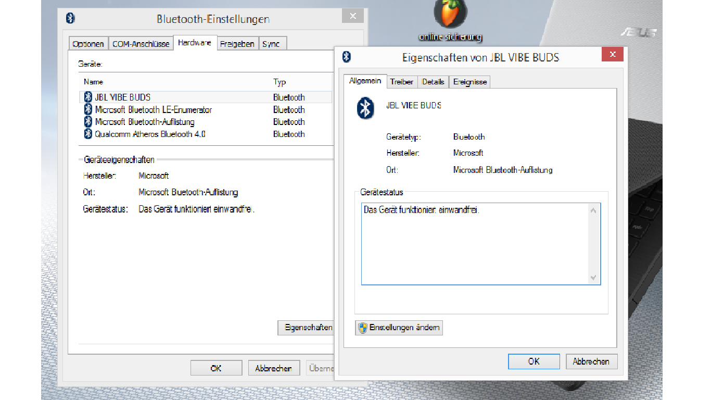The width and height of the screenshot is (711, 400).
Task: Click Abbrechen in JBL properties dialog
Action: coord(591,361)
